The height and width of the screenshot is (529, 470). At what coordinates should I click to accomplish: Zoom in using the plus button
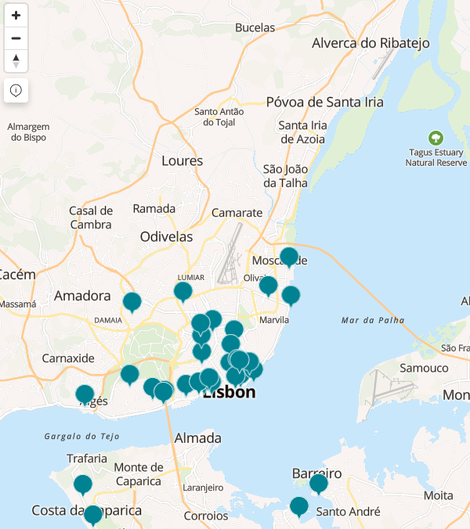pyautogui.click(x=16, y=16)
